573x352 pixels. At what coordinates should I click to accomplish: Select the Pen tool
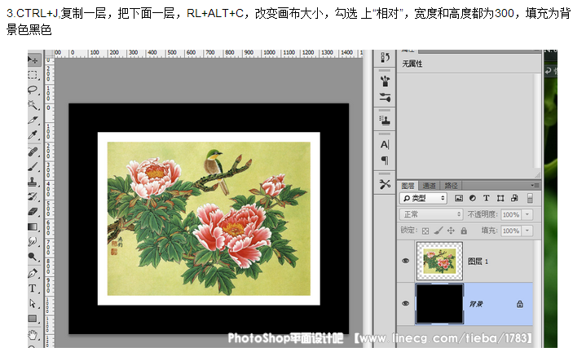pyautogui.click(x=33, y=273)
